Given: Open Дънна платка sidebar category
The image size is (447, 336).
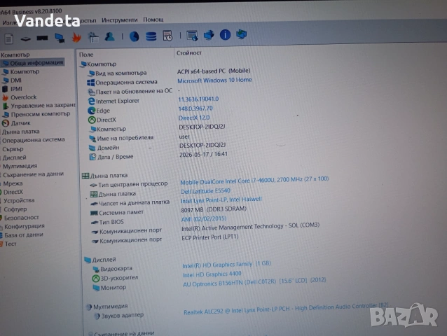Looking at the screenshot, I should point(21,132).
